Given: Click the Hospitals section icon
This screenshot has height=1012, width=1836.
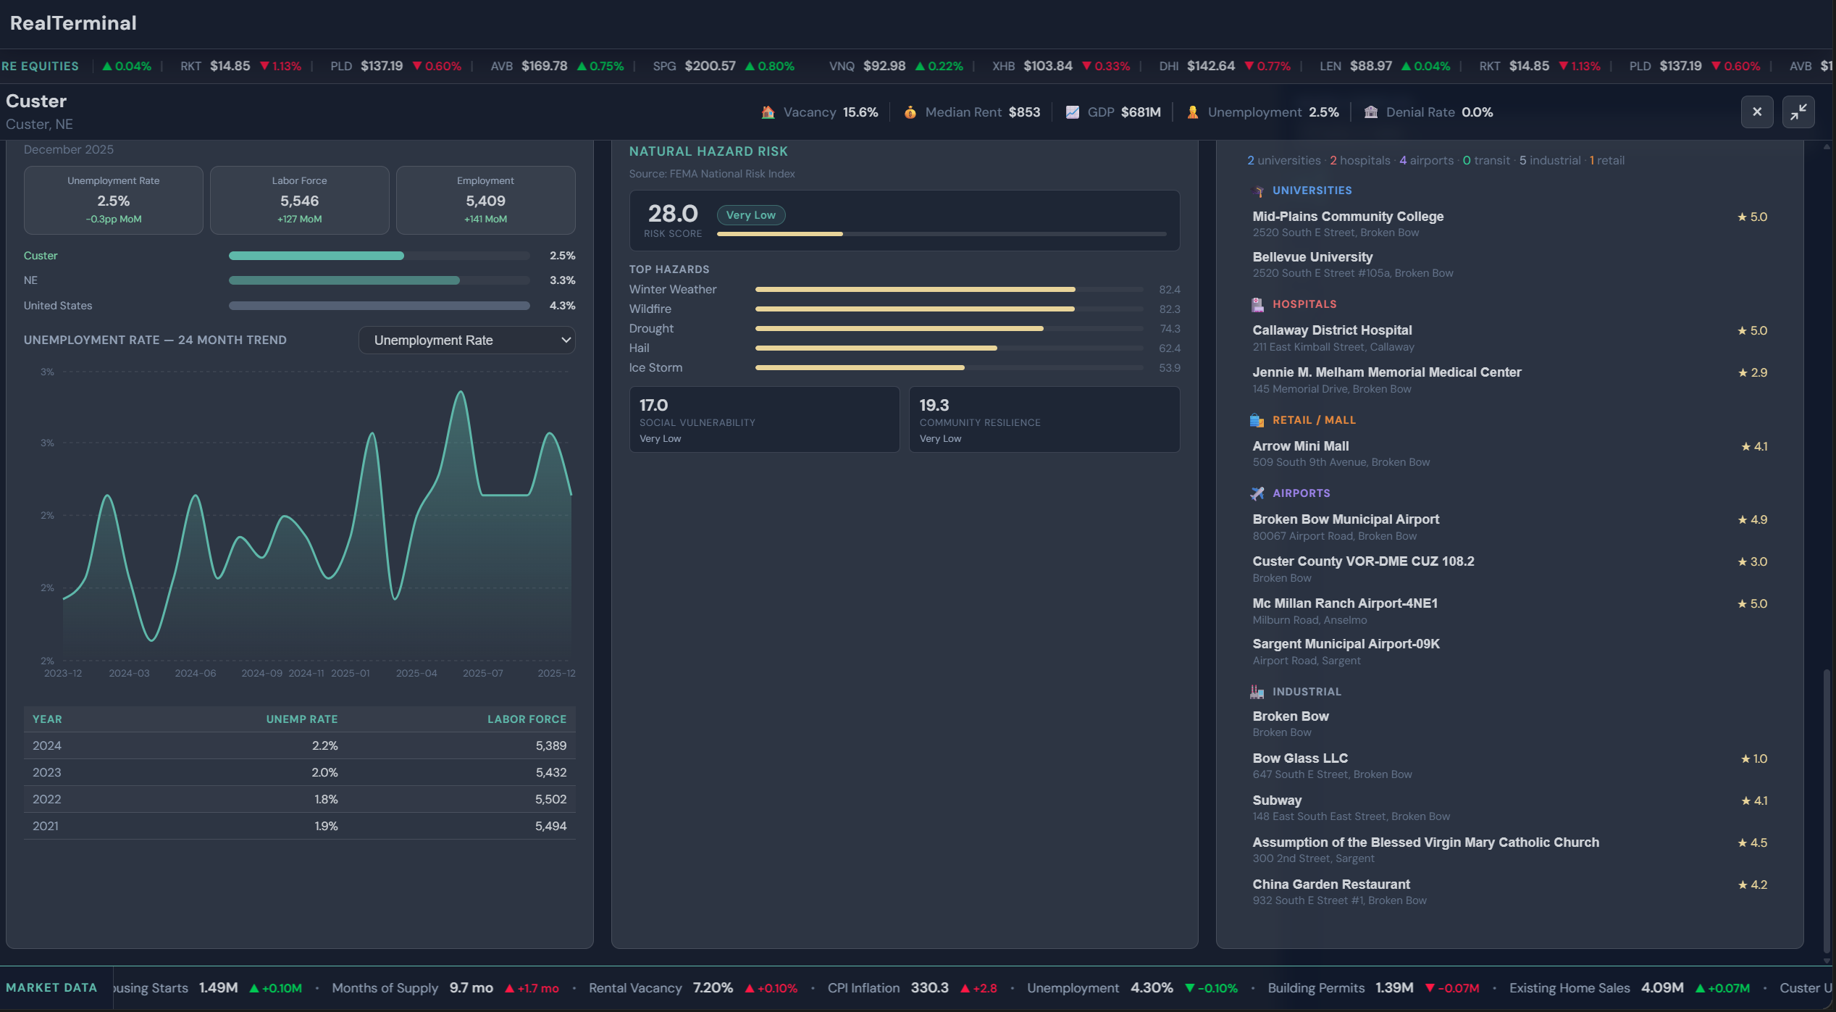Looking at the screenshot, I should coord(1258,305).
